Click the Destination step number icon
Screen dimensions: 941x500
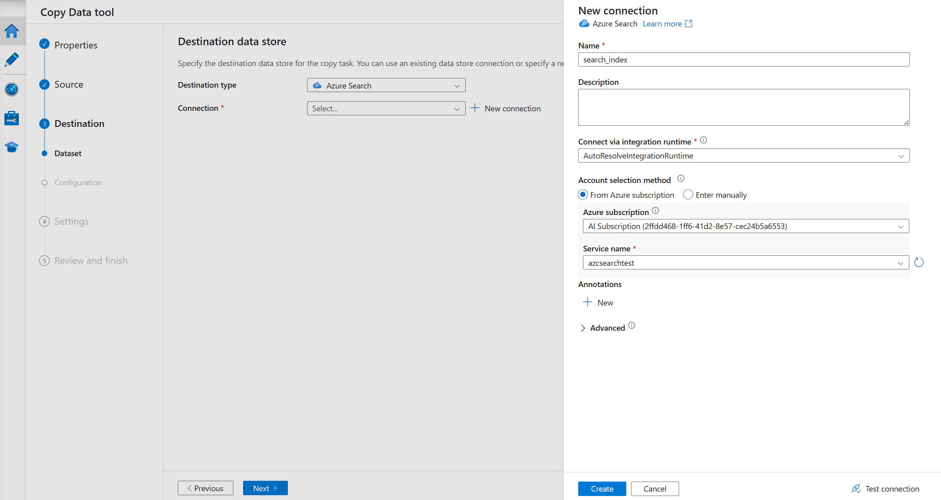44,124
